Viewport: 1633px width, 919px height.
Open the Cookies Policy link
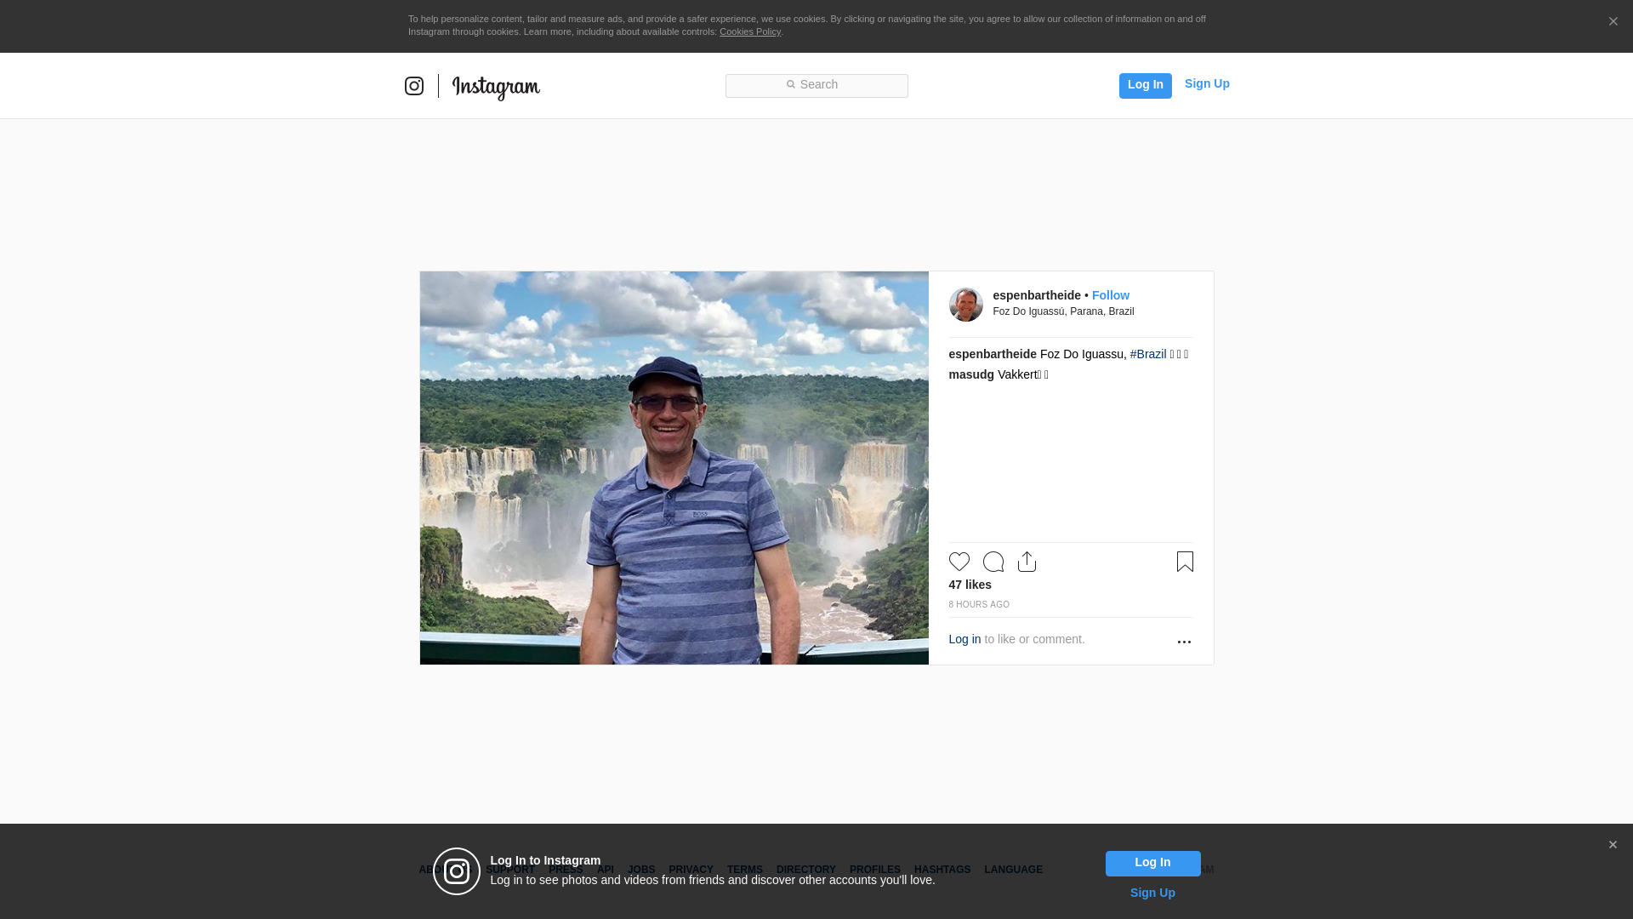pos(749,31)
